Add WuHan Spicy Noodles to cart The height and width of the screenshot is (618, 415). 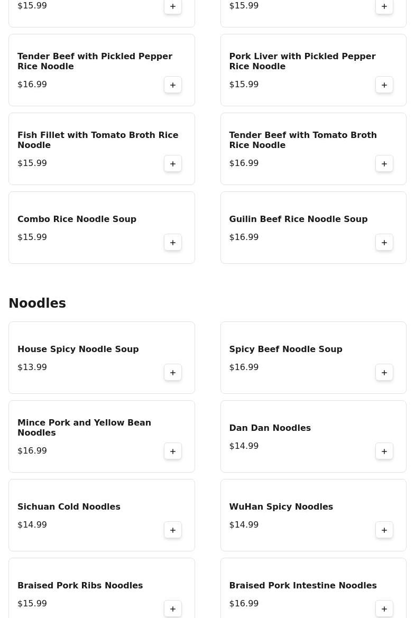(384, 530)
